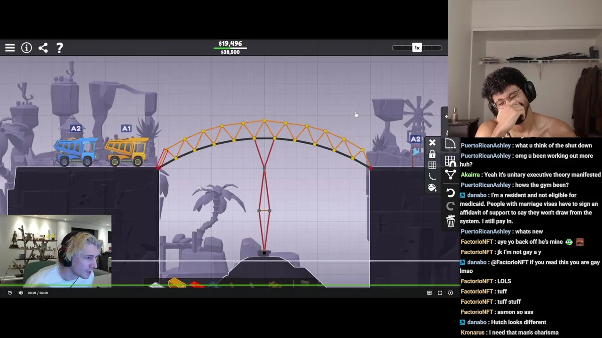Click the redo arrow in toolbar
The image size is (602, 338).
(451, 206)
